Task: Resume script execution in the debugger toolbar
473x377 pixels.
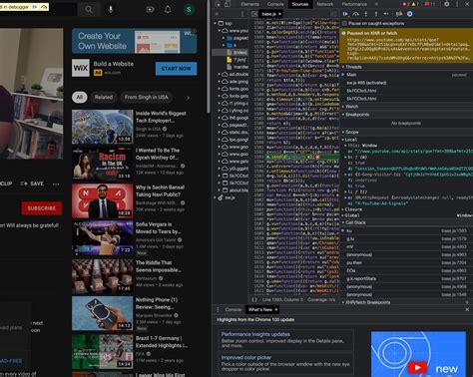Action: coord(345,14)
